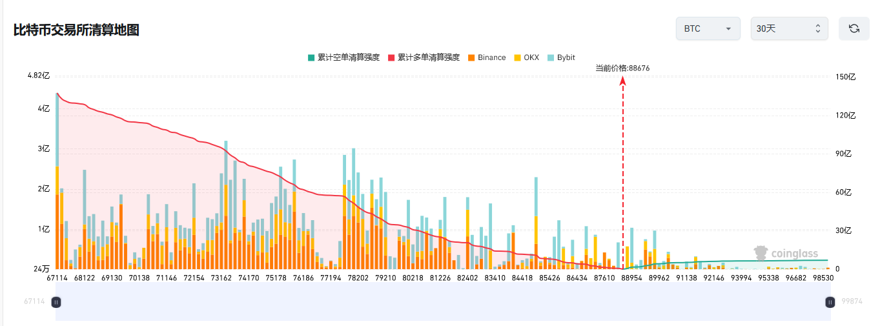The height and width of the screenshot is (326, 880).
Task: Click x-axis label 88954
Action: 631,278
